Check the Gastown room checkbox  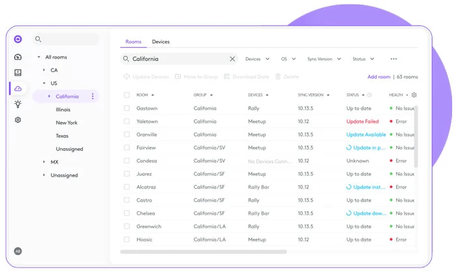click(x=127, y=108)
